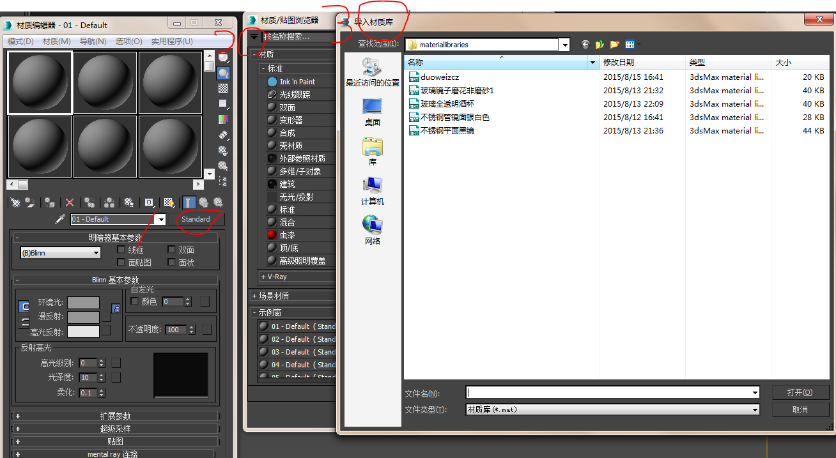This screenshot has height=458, width=836.
Task: Check the 线框 wireframe option
Action: pos(121,249)
